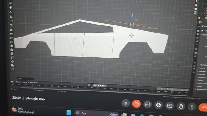Open the Scene properties tab
This screenshot has height=116, width=207.
click(197, 41)
